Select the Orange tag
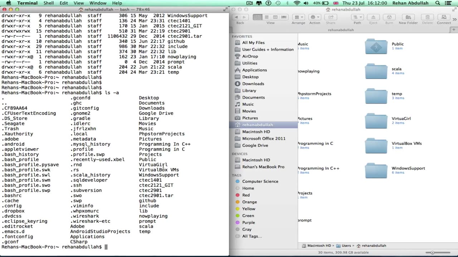This screenshot has width=458, height=257. pos(249,202)
